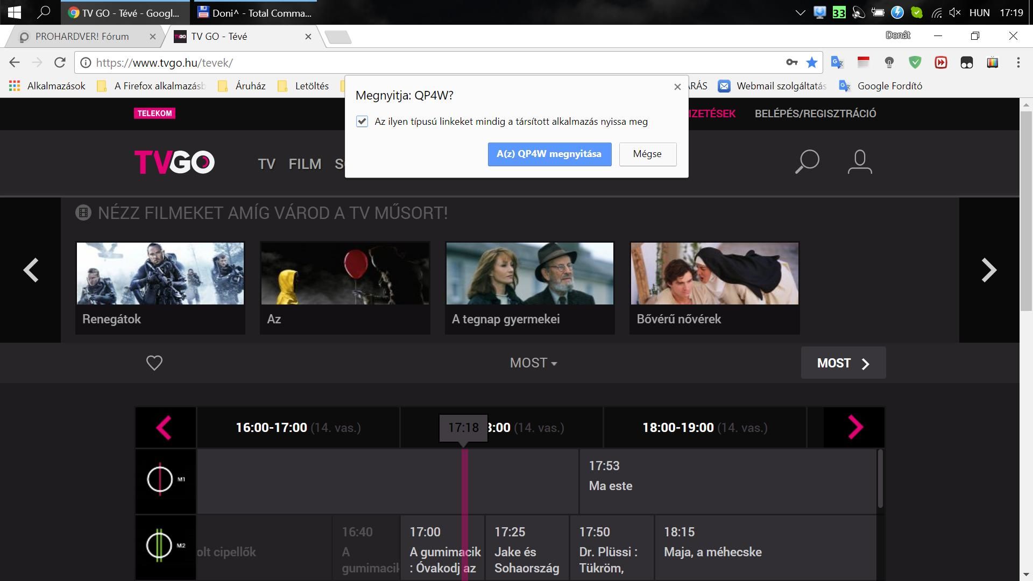Image resolution: width=1033 pixels, height=581 pixels.
Task: Expand the MOST time dropdown
Action: pyautogui.click(x=533, y=363)
